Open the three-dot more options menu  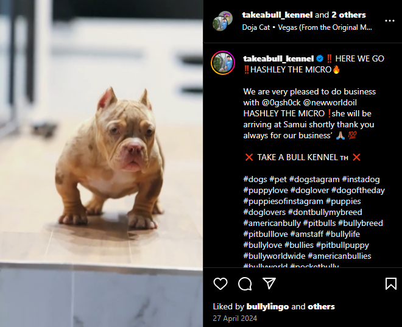click(389, 21)
